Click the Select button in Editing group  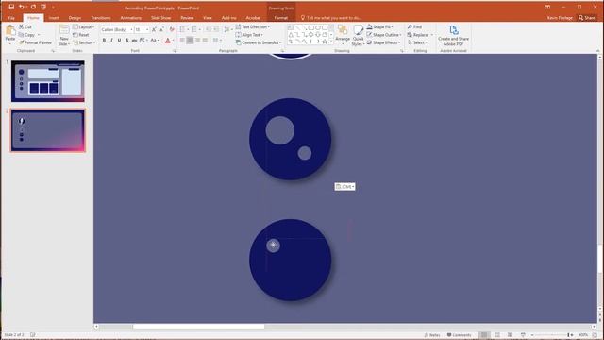click(417, 42)
